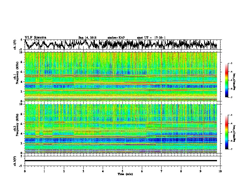The height and width of the screenshot is (192, 248).
Task: Click time axis tick label 3
Action: [83, 171]
